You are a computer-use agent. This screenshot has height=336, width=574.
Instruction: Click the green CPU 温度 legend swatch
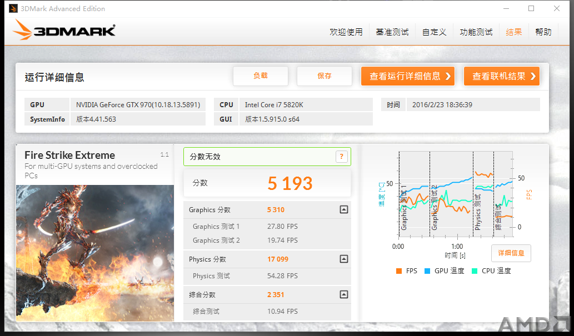(475, 271)
